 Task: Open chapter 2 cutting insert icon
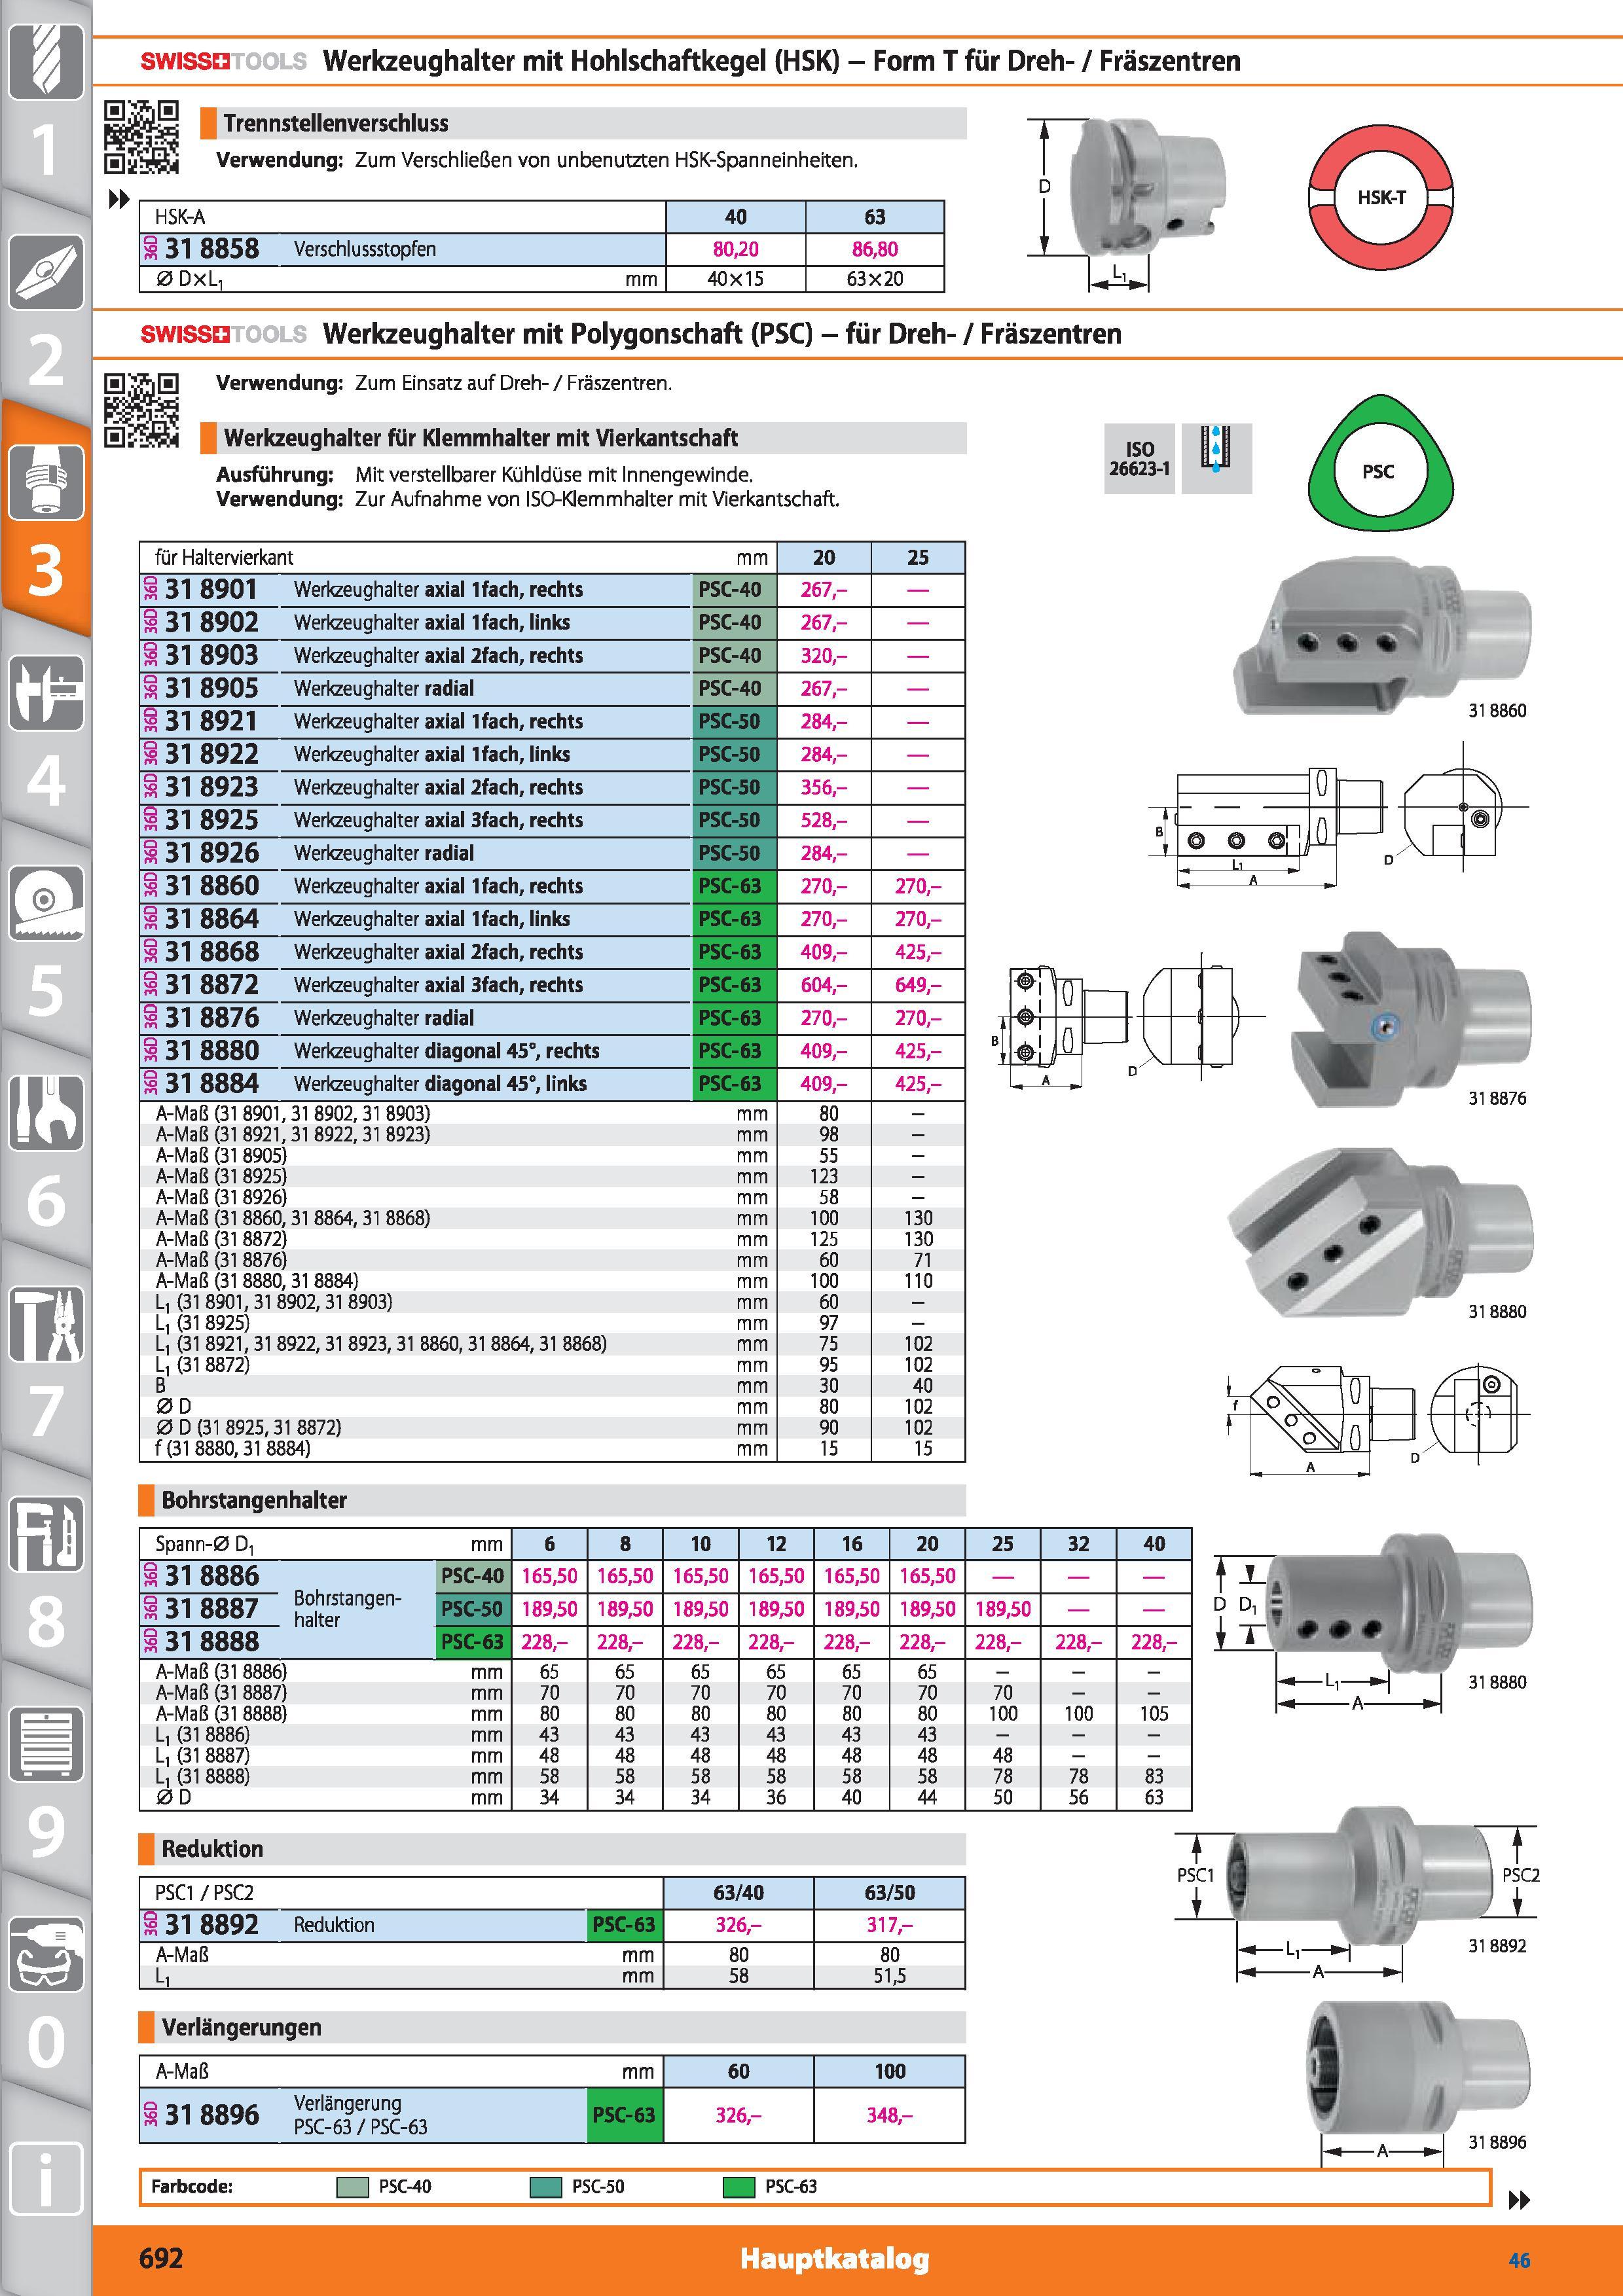[x=45, y=271]
